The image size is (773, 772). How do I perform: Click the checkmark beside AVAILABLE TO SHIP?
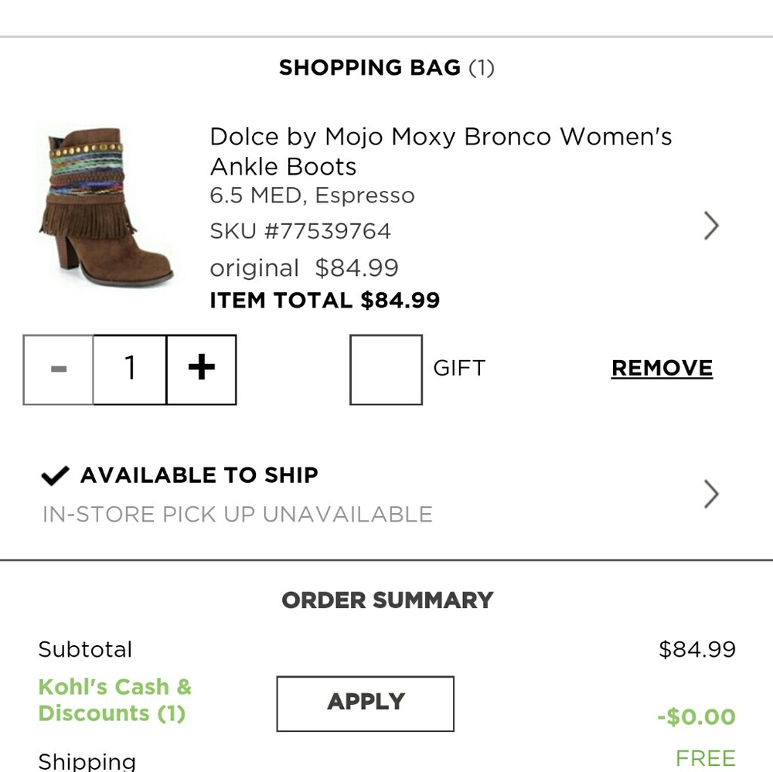point(53,474)
